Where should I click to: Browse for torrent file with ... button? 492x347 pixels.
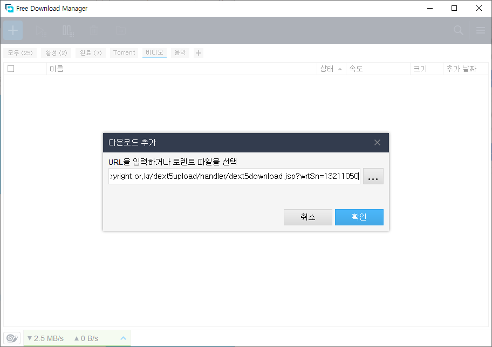click(373, 176)
